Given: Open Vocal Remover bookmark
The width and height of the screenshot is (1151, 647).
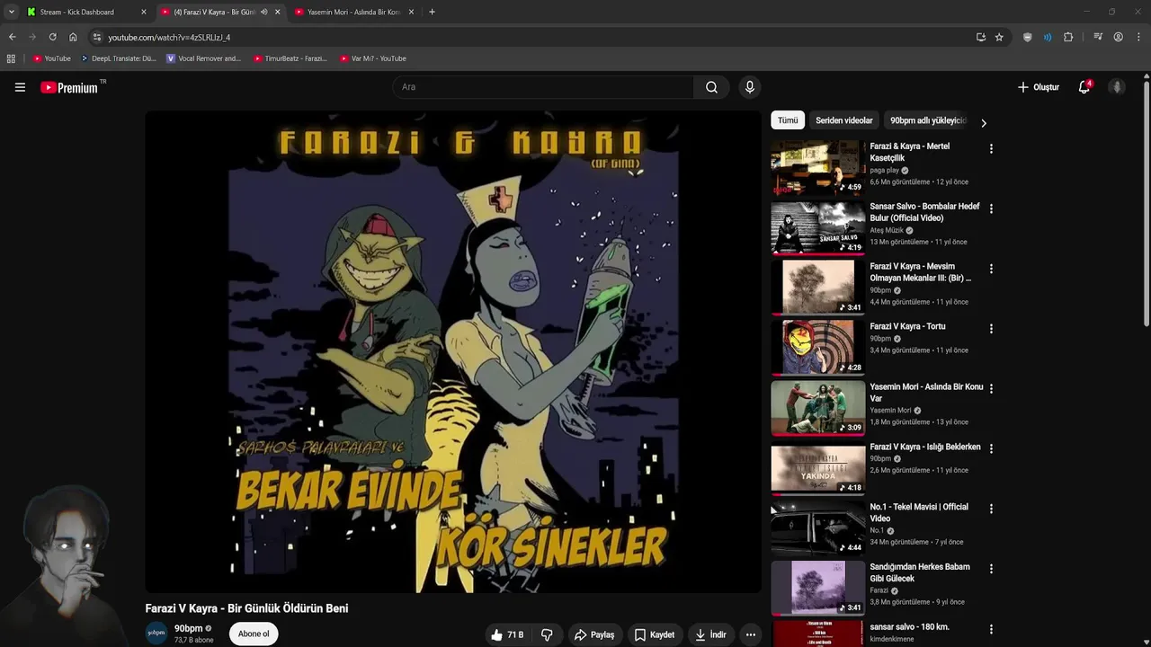Looking at the screenshot, I should 204,58.
